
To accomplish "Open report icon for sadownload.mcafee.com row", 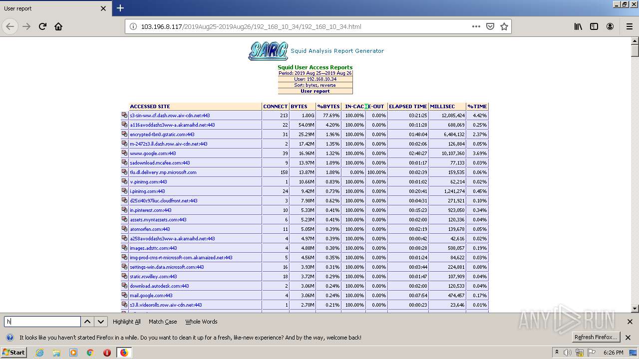I will click(125, 163).
